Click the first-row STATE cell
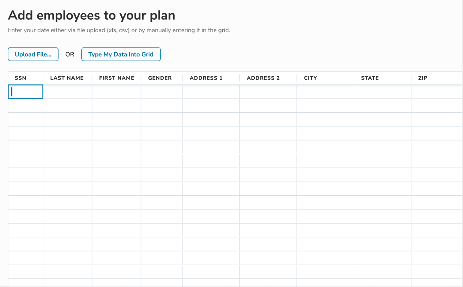Image resolution: width=463 pixels, height=287 pixels. (382, 92)
